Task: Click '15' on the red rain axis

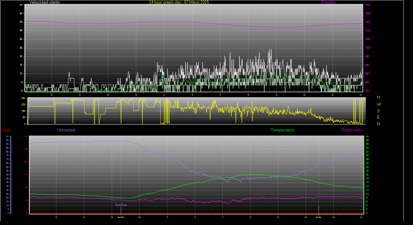Action: 26,175
